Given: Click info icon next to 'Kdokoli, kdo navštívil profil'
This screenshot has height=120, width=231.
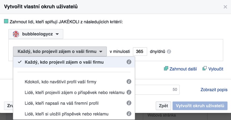Looking at the screenshot, I should (129, 81).
